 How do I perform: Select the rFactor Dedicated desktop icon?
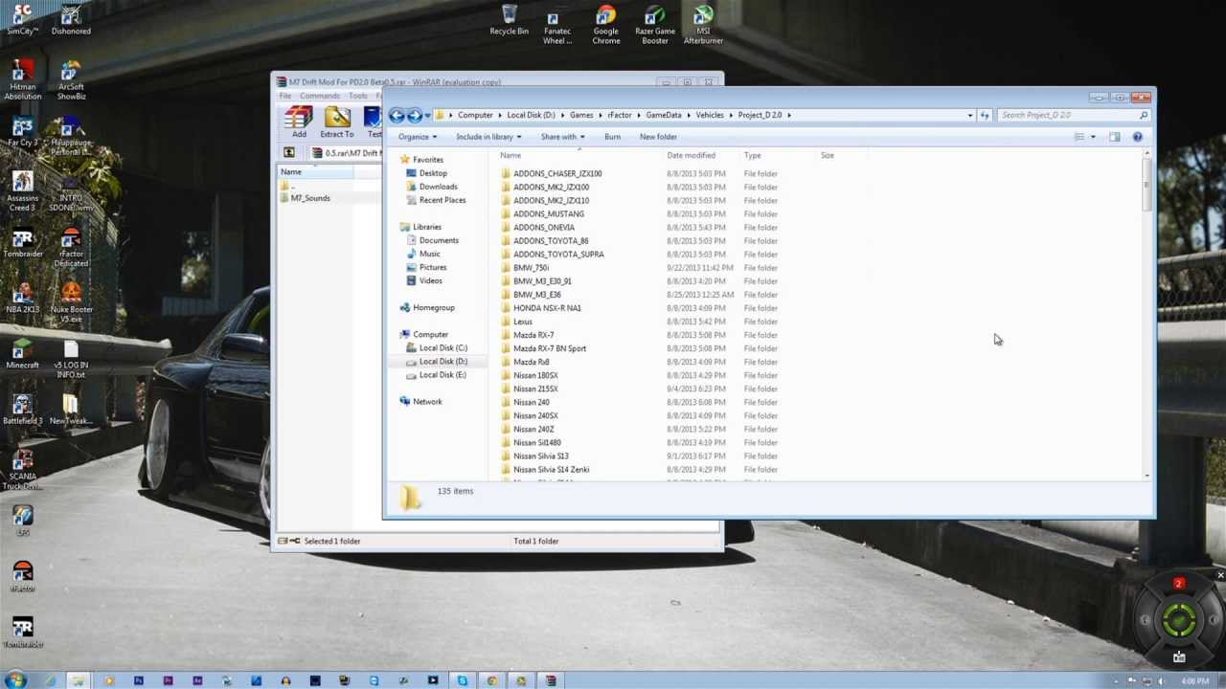tap(71, 247)
